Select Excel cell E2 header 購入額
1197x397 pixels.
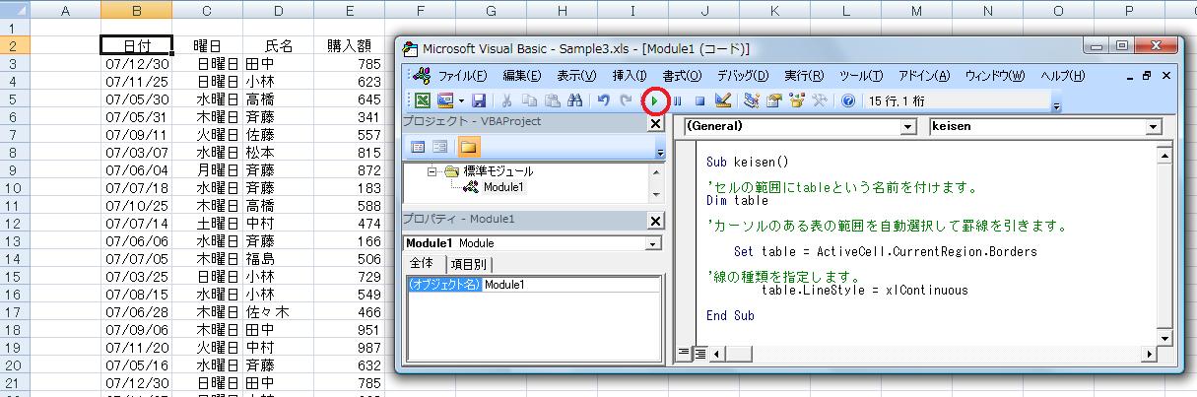[349, 45]
